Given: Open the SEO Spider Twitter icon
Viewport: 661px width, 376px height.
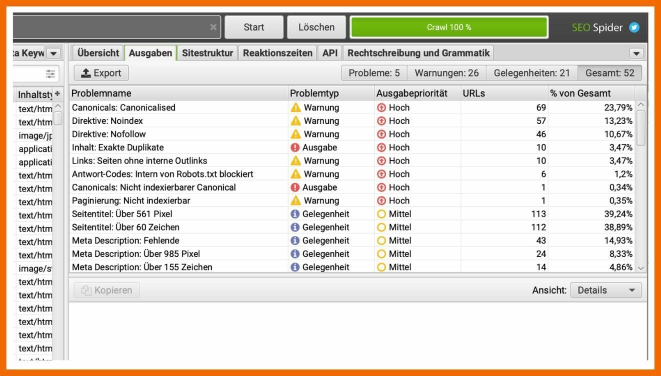Looking at the screenshot, I should point(634,27).
